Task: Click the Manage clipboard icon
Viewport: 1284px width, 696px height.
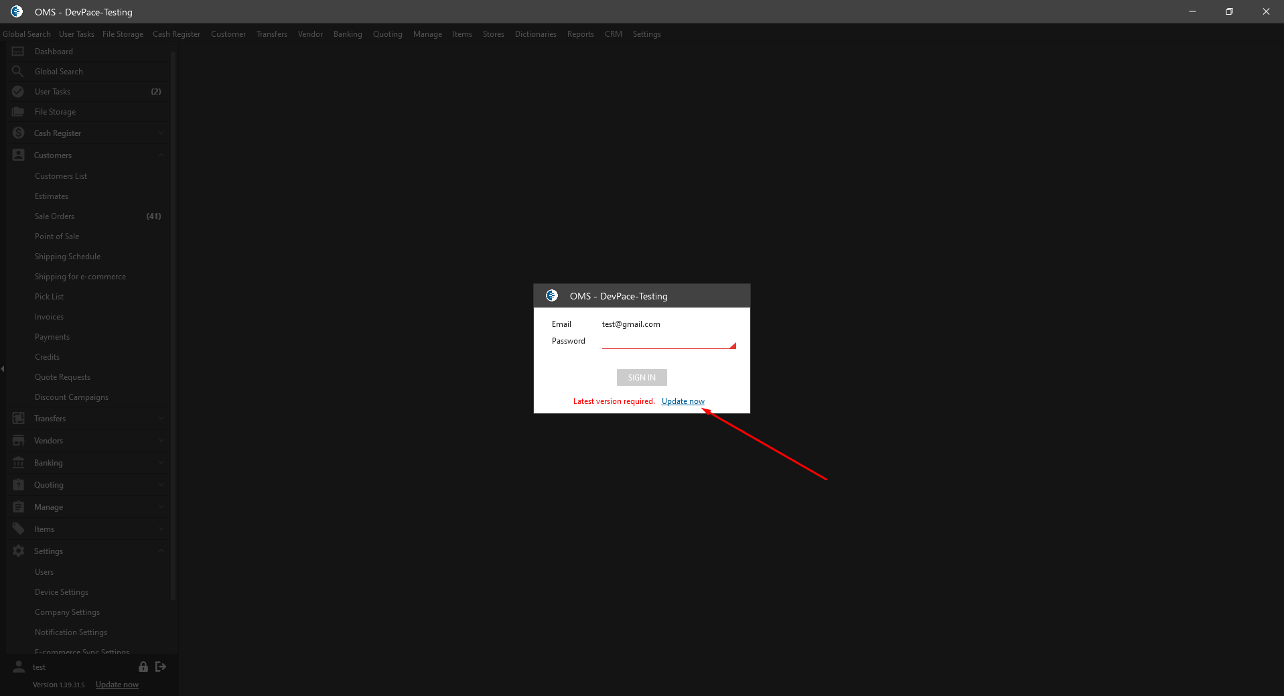Action: click(18, 507)
